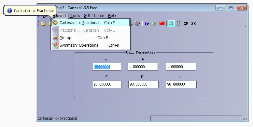Click the green icon next to help

pyautogui.click(x=154, y=24)
